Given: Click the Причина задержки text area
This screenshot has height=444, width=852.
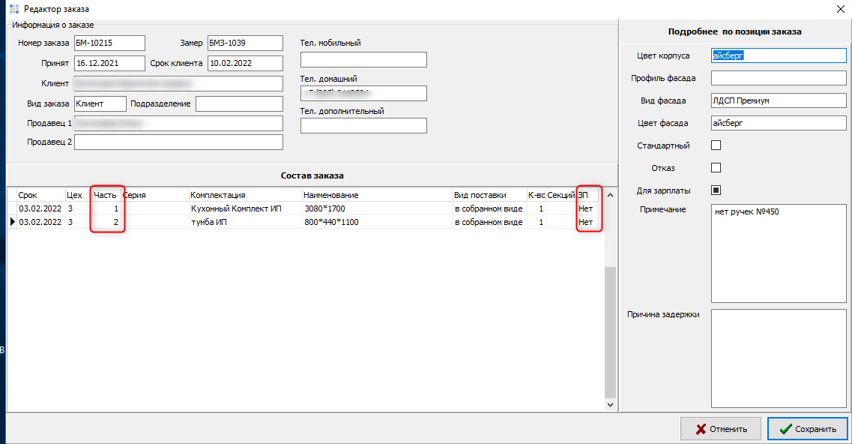Looking at the screenshot, I should pos(778,358).
